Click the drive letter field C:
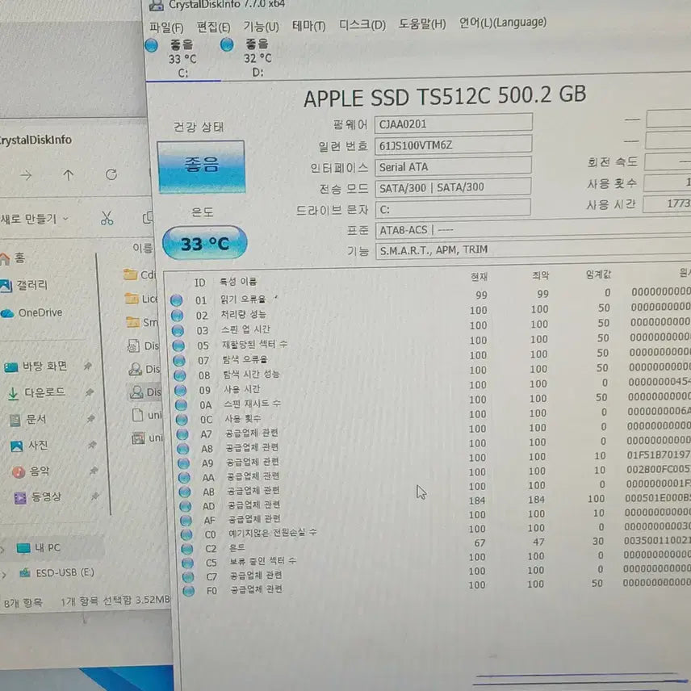The image size is (691, 691). tap(453, 209)
